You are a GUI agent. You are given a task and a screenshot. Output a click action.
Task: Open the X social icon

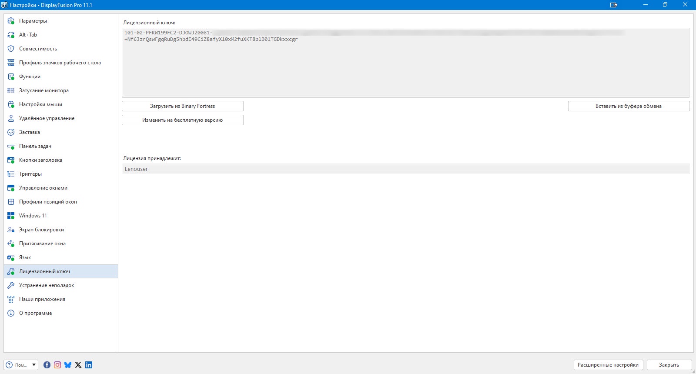click(x=78, y=365)
